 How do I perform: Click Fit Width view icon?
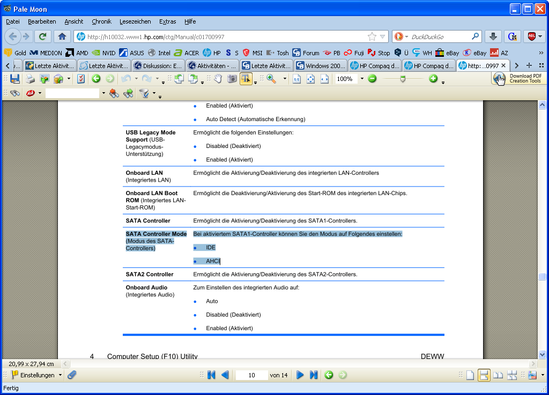click(x=324, y=79)
